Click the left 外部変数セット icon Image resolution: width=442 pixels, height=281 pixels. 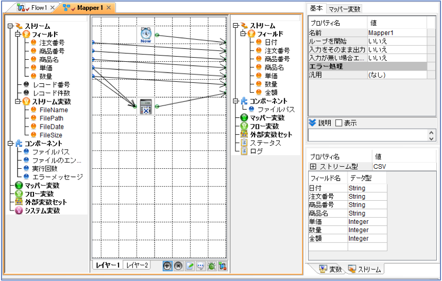tap(19, 202)
